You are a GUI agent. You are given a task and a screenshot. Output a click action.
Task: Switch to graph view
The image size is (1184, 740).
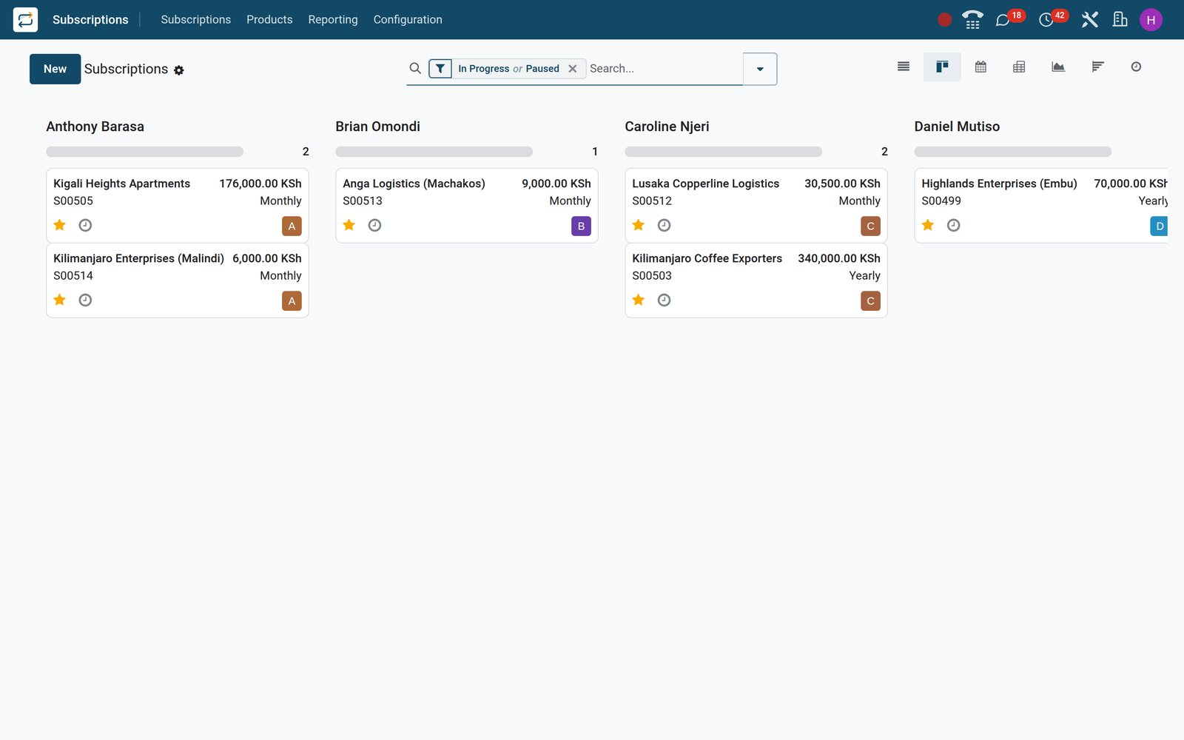point(1058,67)
